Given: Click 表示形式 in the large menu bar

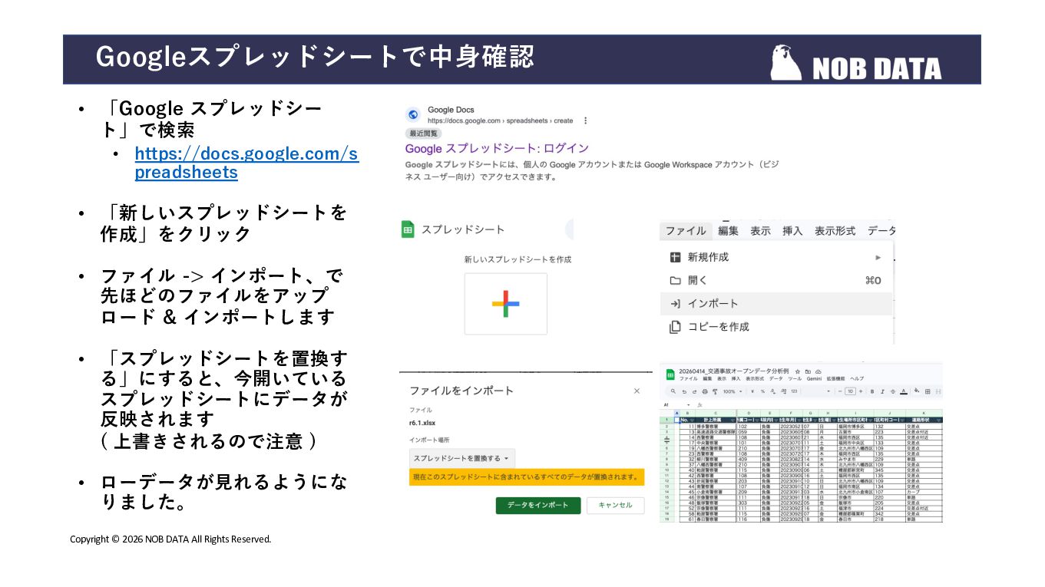Looking at the screenshot, I should pos(835,231).
